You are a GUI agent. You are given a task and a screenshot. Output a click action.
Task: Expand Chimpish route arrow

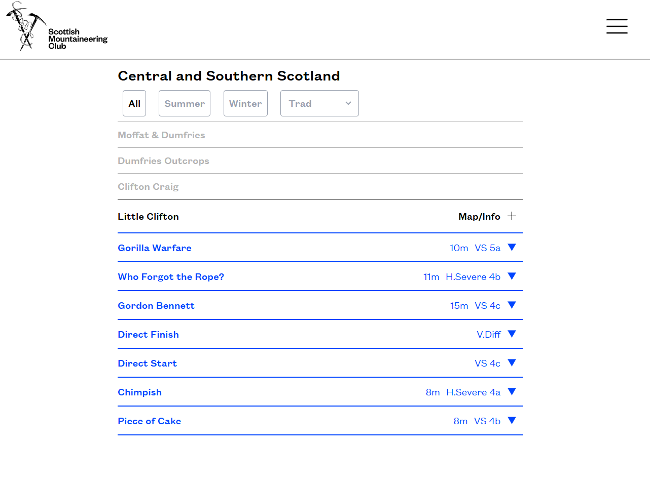point(512,392)
